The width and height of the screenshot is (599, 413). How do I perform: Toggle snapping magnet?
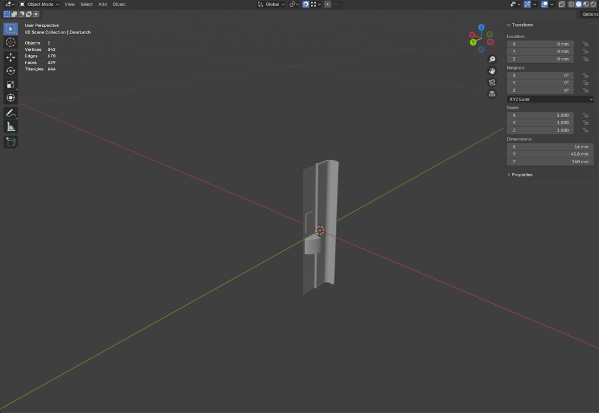[x=305, y=4]
